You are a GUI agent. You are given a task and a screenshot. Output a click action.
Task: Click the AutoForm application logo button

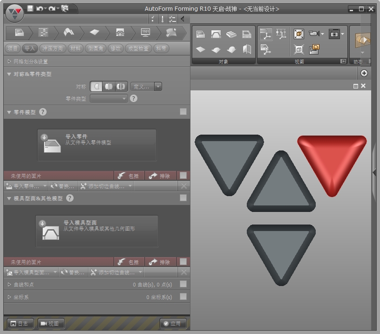(15, 13)
